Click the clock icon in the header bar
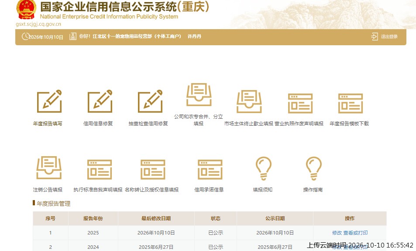The width and height of the screenshot is (416, 251). pyautogui.click(x=25, y=36)
